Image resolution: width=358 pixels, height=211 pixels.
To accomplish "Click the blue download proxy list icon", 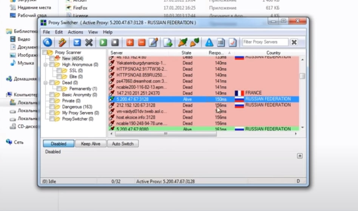I will [77, 42].
